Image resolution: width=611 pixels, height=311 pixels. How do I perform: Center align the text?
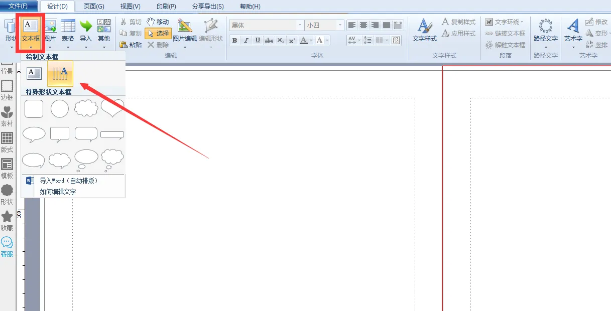coord(363,25)
